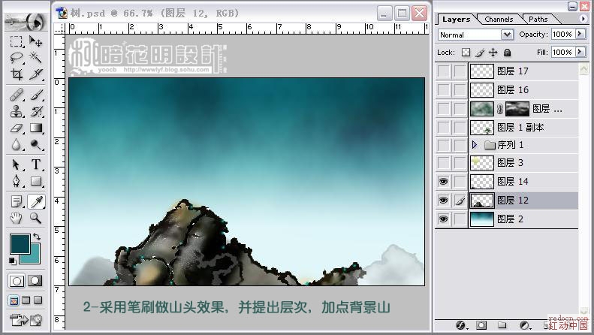Switch to Quick Mask mode

(x=35, y=281)
